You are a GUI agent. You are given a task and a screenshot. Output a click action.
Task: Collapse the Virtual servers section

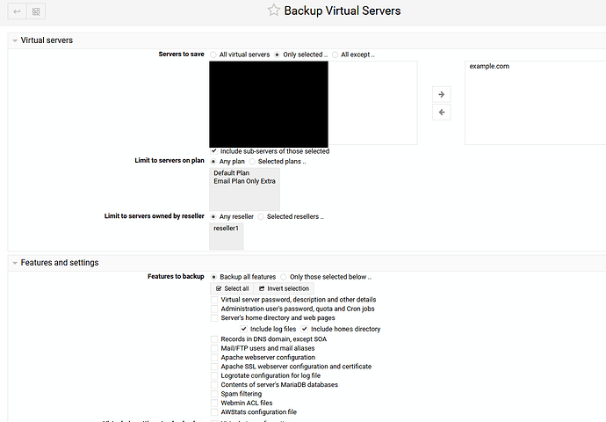15,40
